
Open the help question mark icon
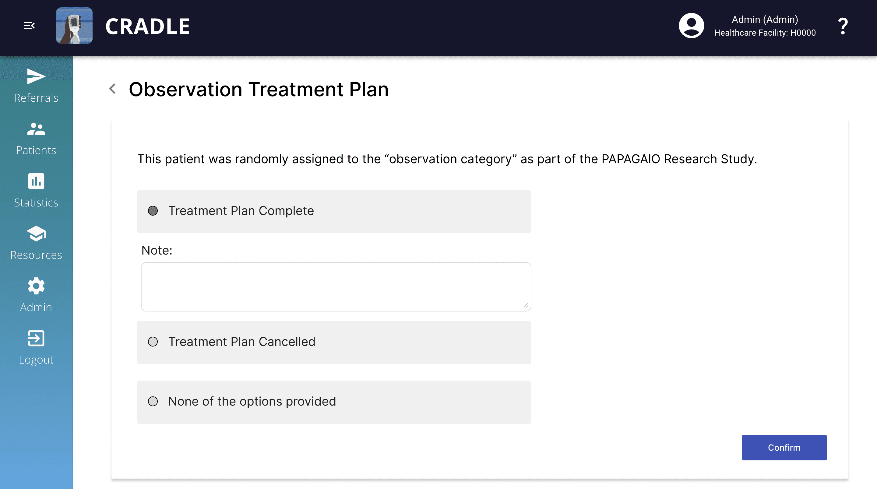point(843,26)
